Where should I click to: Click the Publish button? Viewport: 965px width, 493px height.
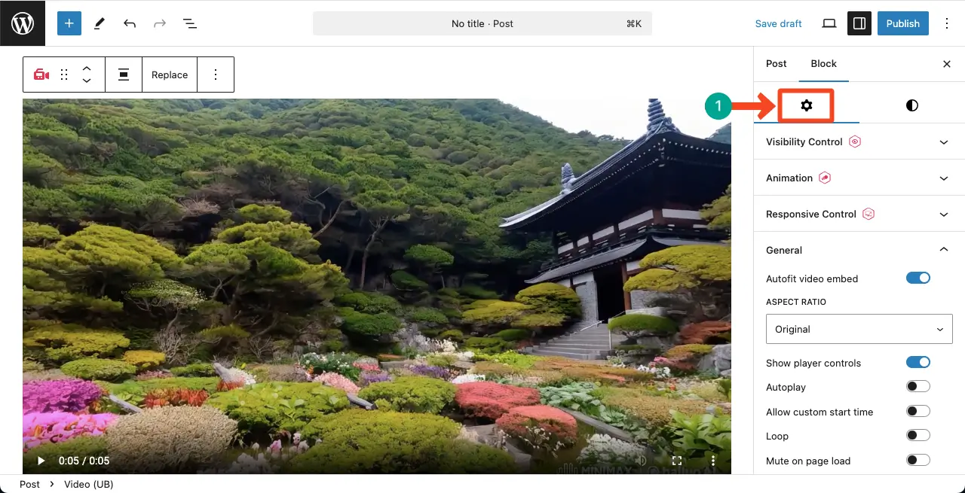tap(902, 23)
